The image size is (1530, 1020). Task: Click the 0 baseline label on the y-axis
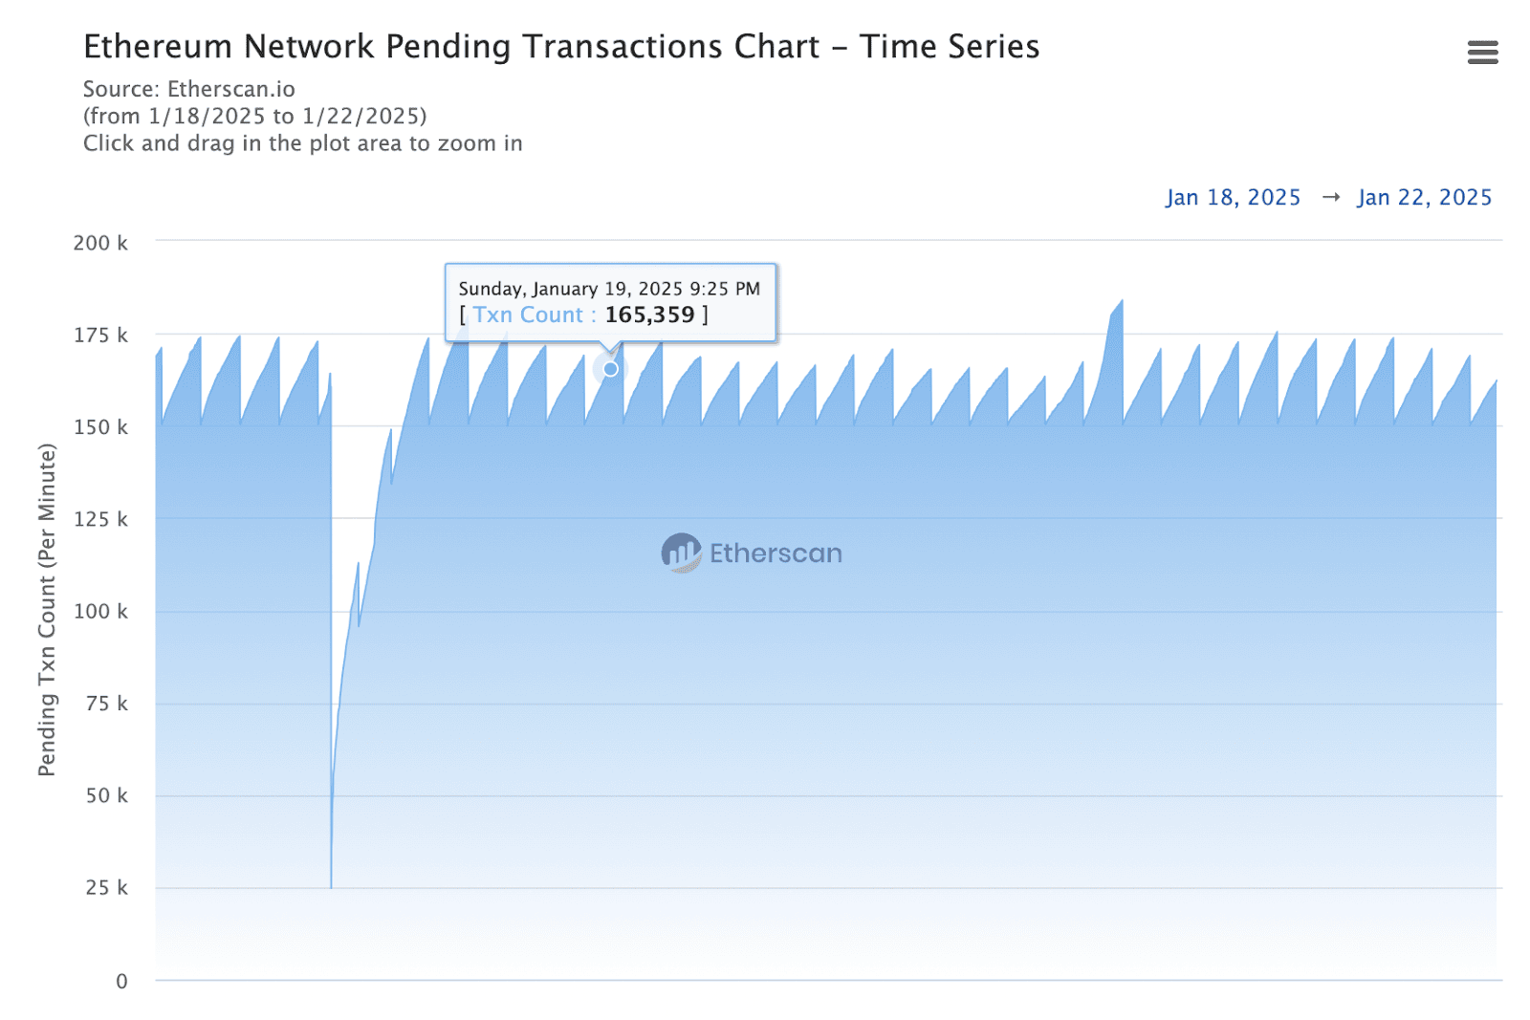pyautogui.click(x=120, y=980)
